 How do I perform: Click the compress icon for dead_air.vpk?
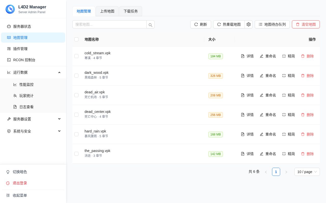click(x=284, y=95)
